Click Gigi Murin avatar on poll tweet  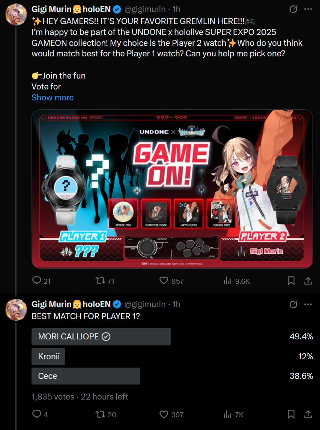[x=15, y=309]
